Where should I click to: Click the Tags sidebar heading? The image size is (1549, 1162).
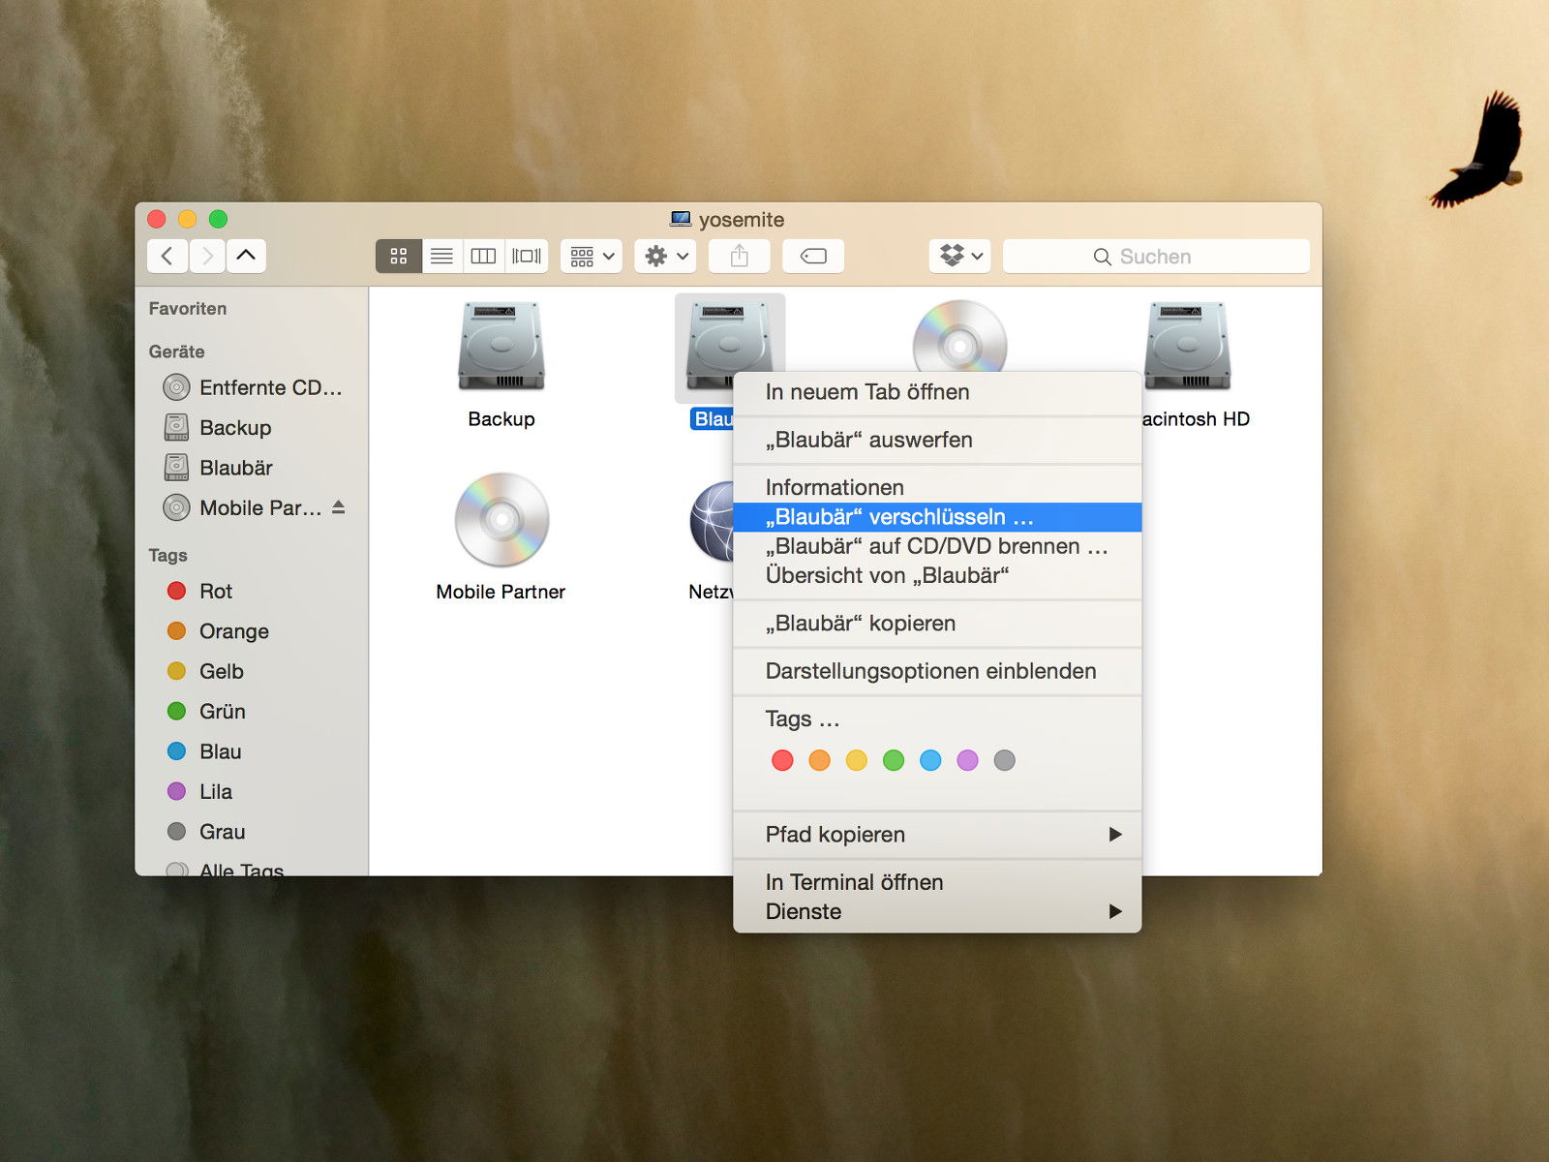(x=167, y=555)
